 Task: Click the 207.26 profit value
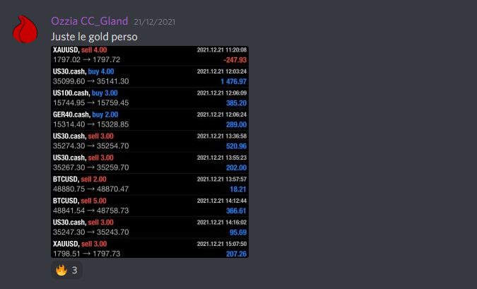pyautogui.click(x=236, y=254)
